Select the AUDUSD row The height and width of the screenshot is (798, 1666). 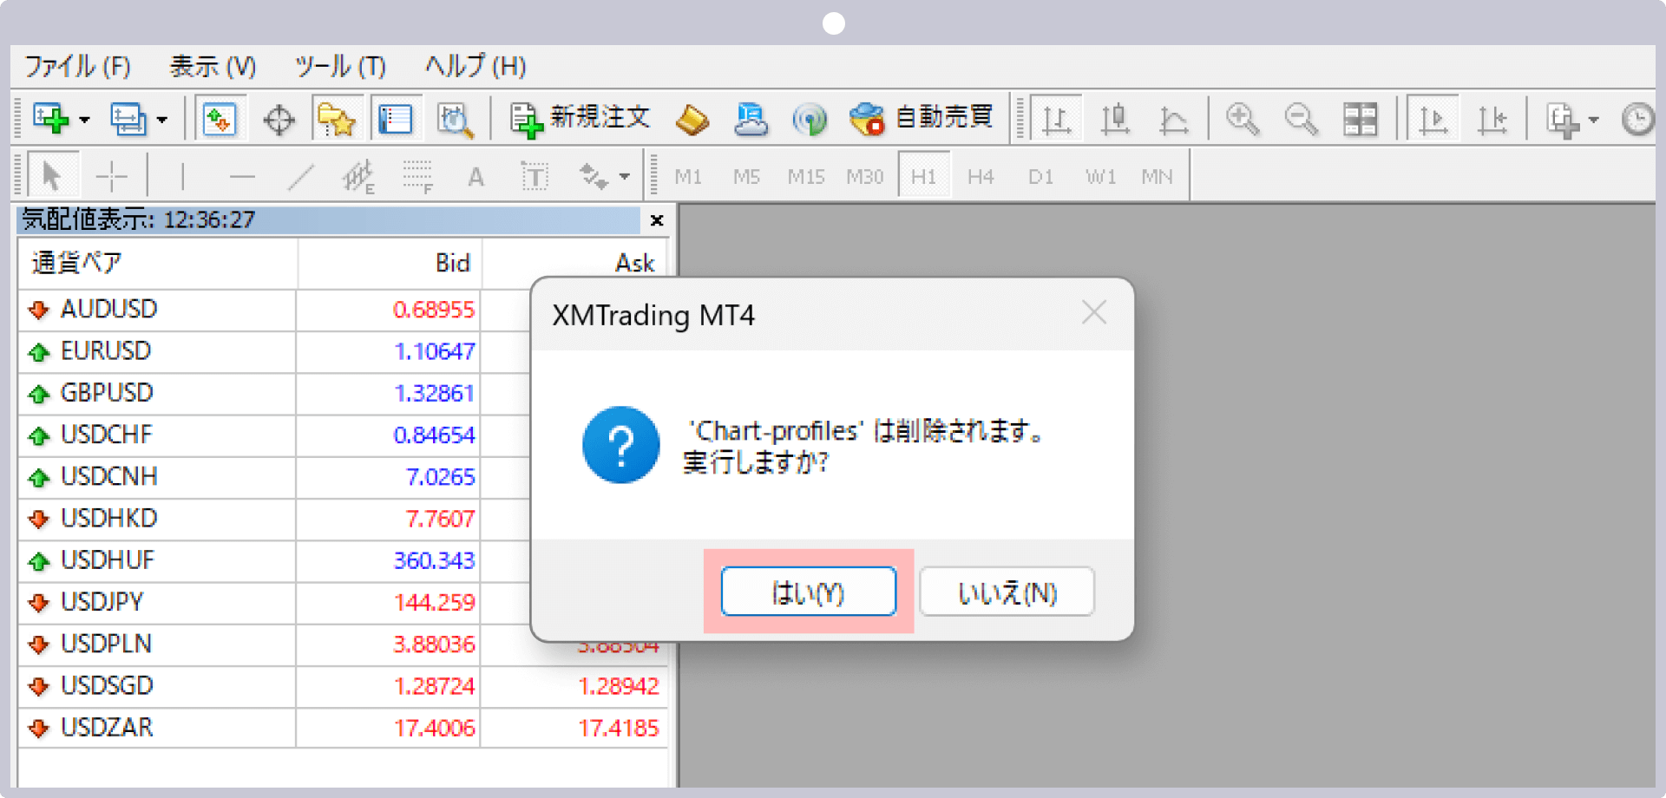[274, 310]
